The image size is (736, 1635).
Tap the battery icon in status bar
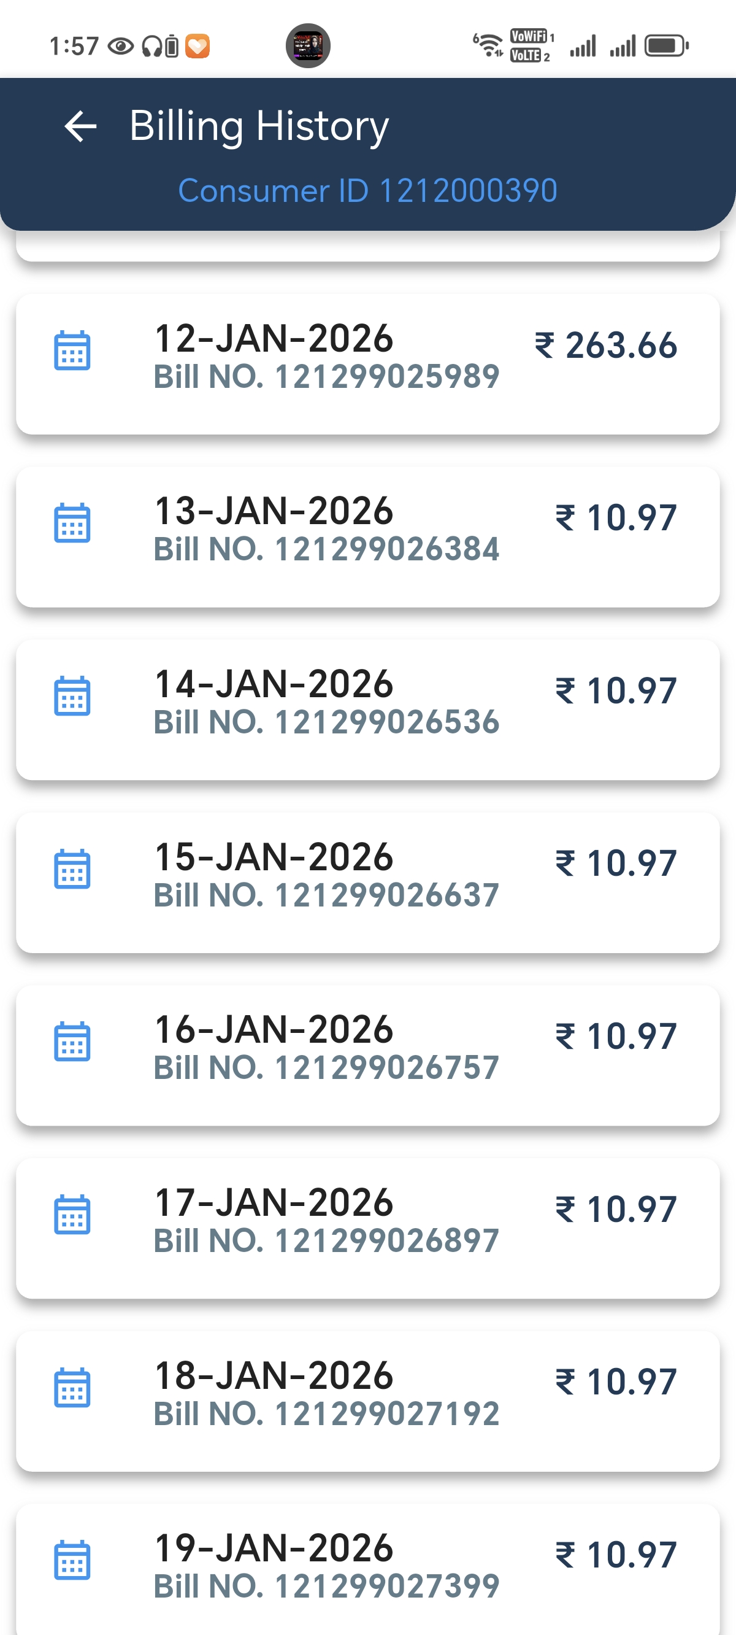pyautogui.click(x=666, y=45)
